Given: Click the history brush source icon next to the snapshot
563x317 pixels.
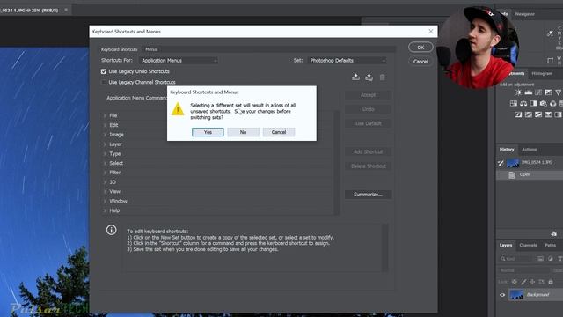Looking at the screenshot, I should (501, 163).
